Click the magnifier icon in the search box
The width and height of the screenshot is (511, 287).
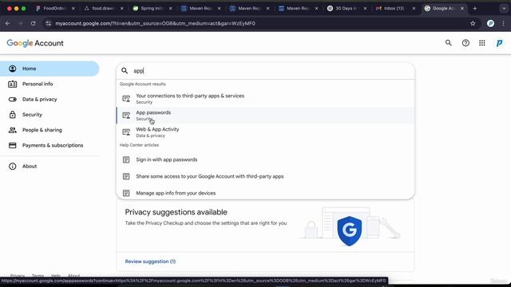pos(125,71)
